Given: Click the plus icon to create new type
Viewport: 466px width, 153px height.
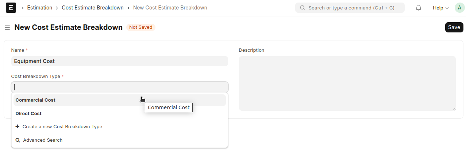Looking at the screenshot, I should pyautogui.click(x=18, y=127).
